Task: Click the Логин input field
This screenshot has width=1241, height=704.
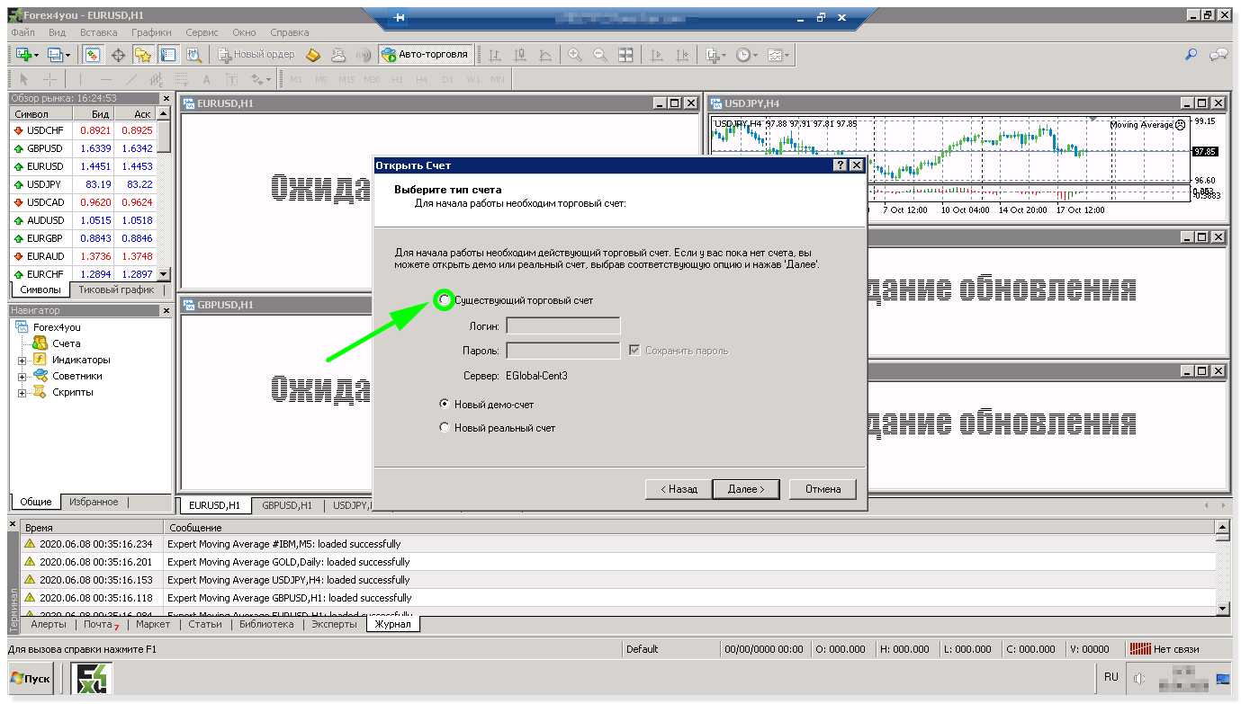Action: pyautogui.click(x=563, y=325)
